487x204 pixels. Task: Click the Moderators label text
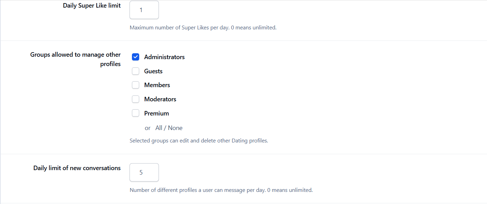(160, 99)
